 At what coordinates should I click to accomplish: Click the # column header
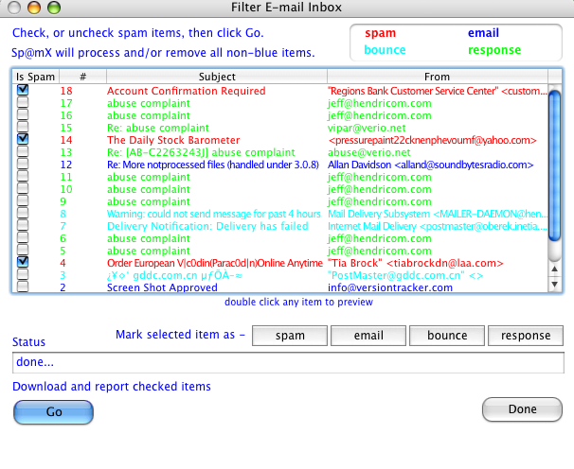[x=83, y=77]
